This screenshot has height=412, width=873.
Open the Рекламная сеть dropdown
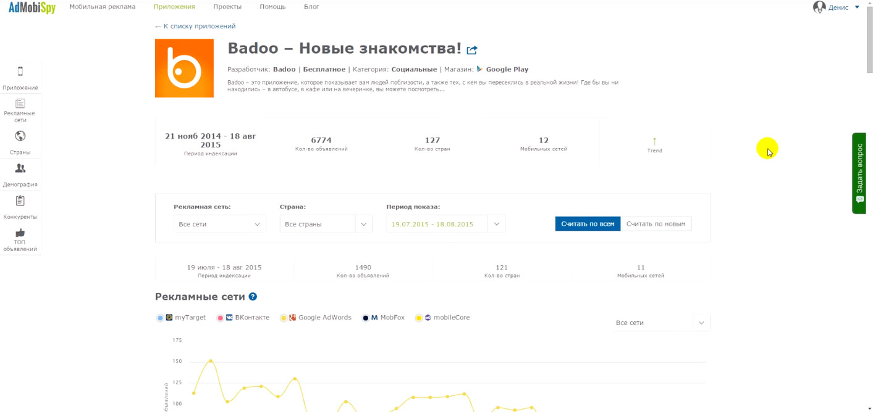(x=219, y=224)
